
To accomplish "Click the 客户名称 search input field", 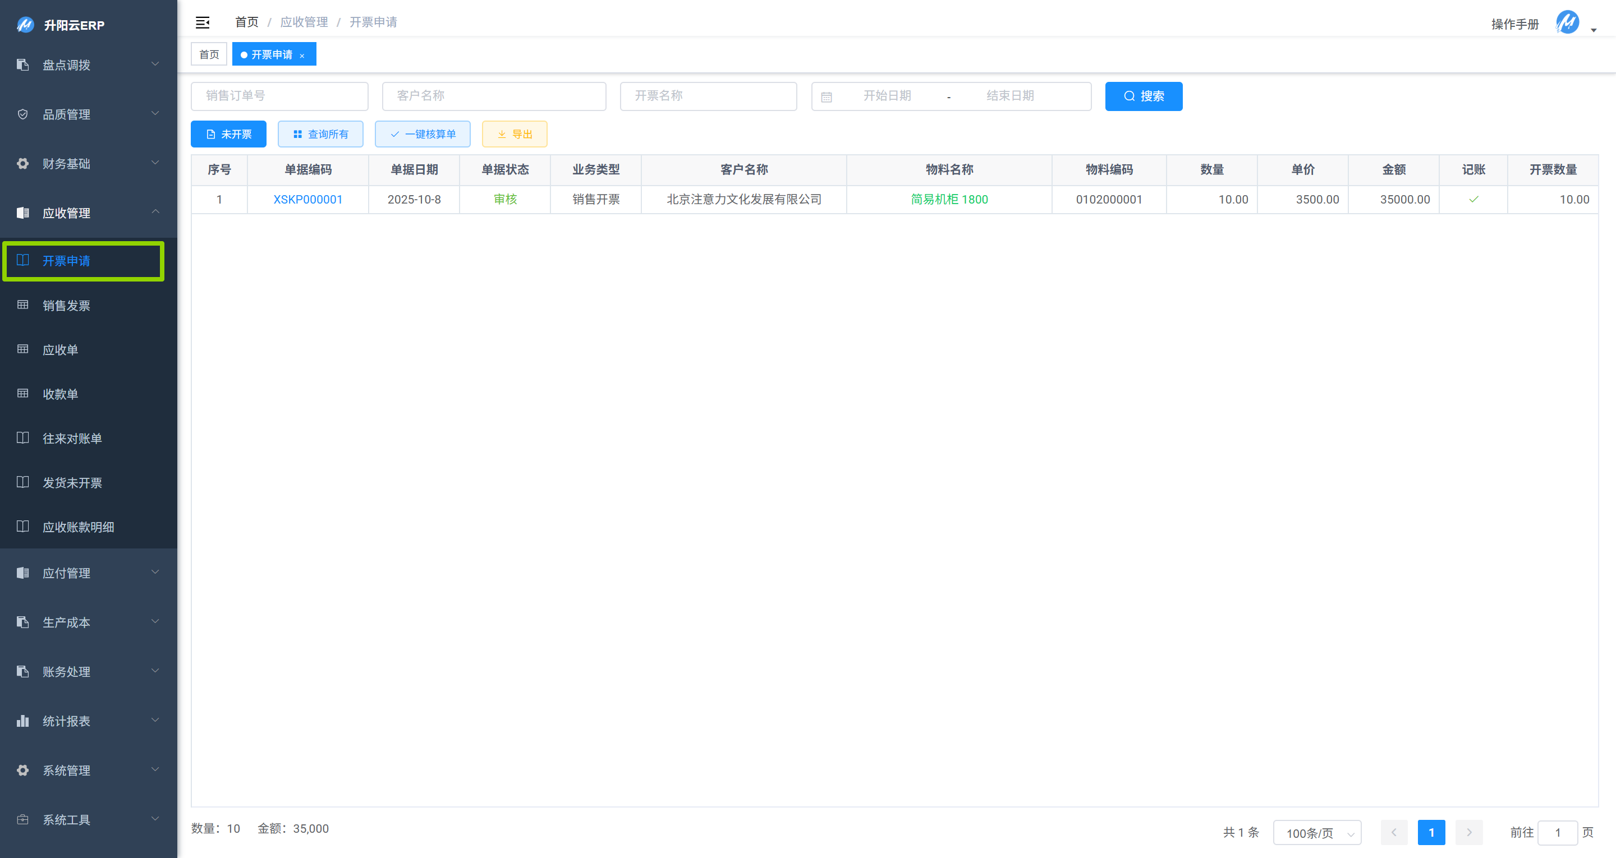I will 494,96.
